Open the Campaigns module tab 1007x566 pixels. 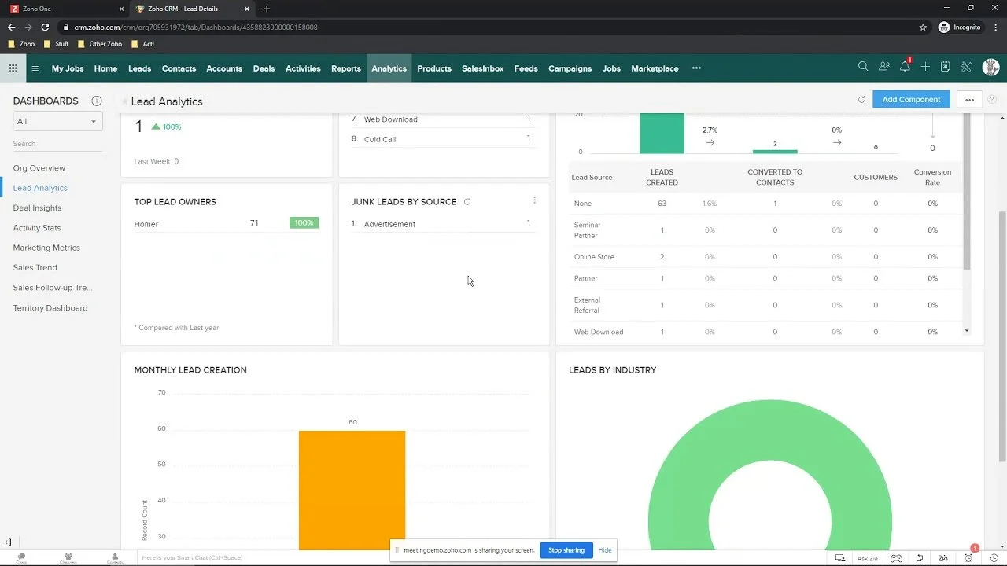coord(570,68)
